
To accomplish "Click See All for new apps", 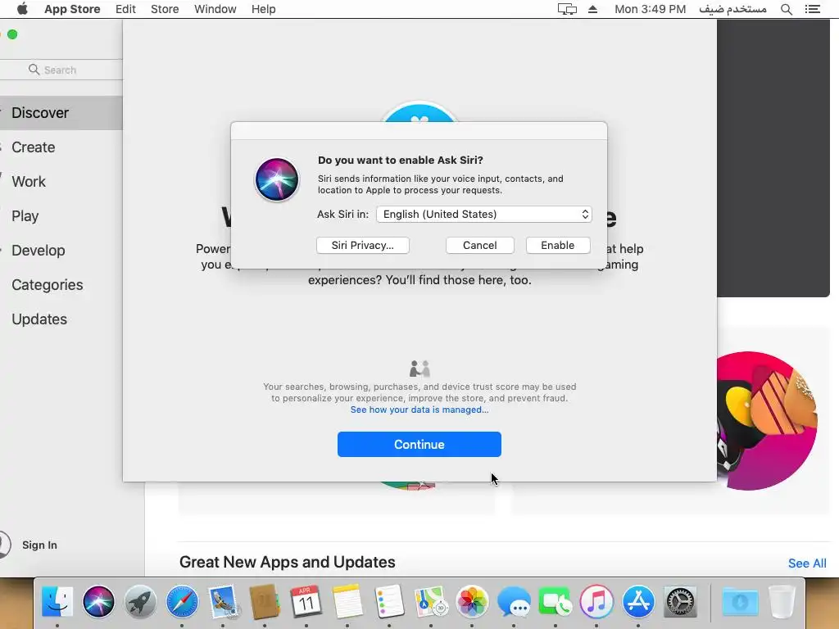I will pos(807,563).
